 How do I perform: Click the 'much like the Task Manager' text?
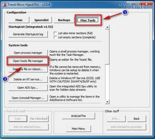(67, 55)
